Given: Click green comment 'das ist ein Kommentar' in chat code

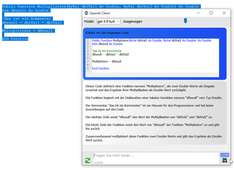Looking at the screenshot, I should pyautogui.click(x=107, y=51).
